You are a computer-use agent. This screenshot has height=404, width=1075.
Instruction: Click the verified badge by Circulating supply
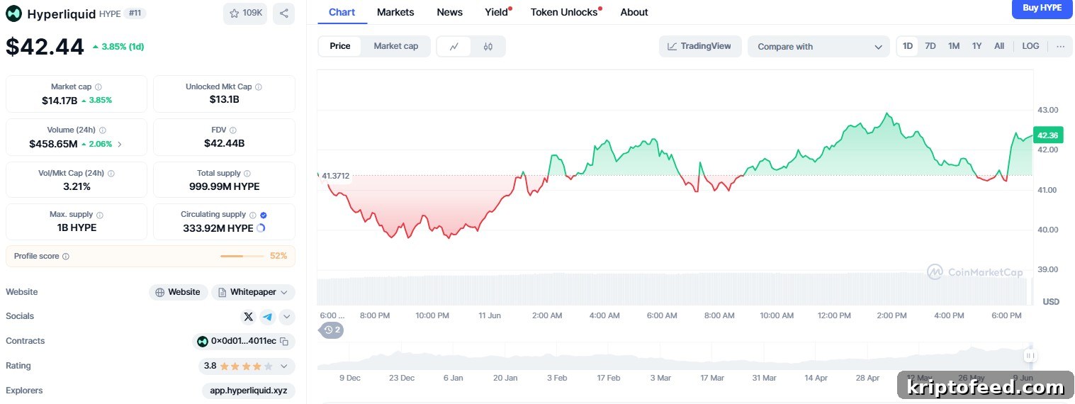[264, 215]
